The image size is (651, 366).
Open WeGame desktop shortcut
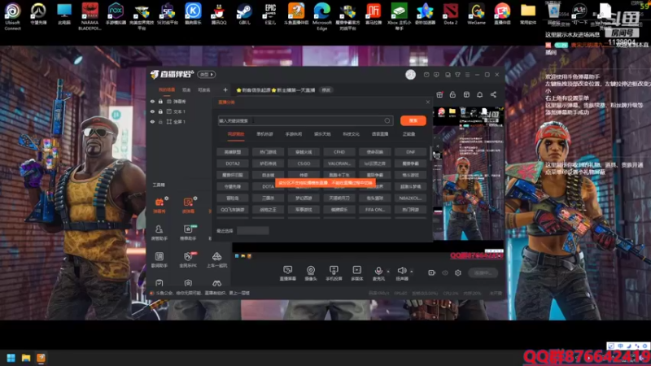pyautogui.click(x=476, y=14)
